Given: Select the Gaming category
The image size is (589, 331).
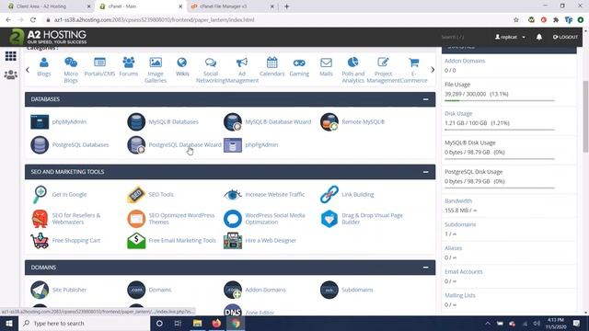Looking at the screenshot, I should click(299, 67).
